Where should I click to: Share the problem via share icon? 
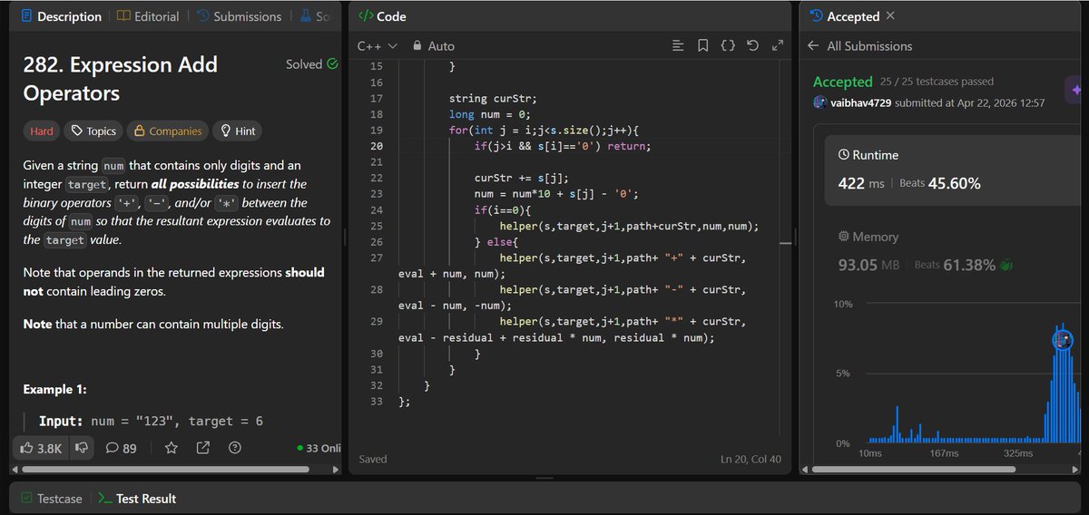click(203, 448)
